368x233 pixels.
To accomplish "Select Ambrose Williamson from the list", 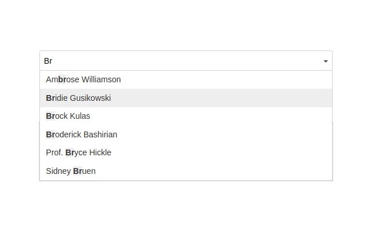I will point(83,79).
